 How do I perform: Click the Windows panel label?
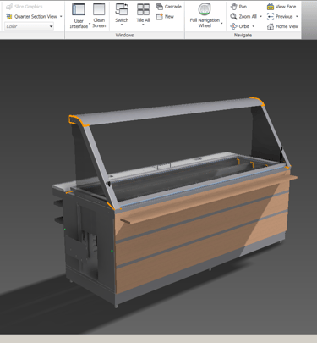click(x=124, y=36)
